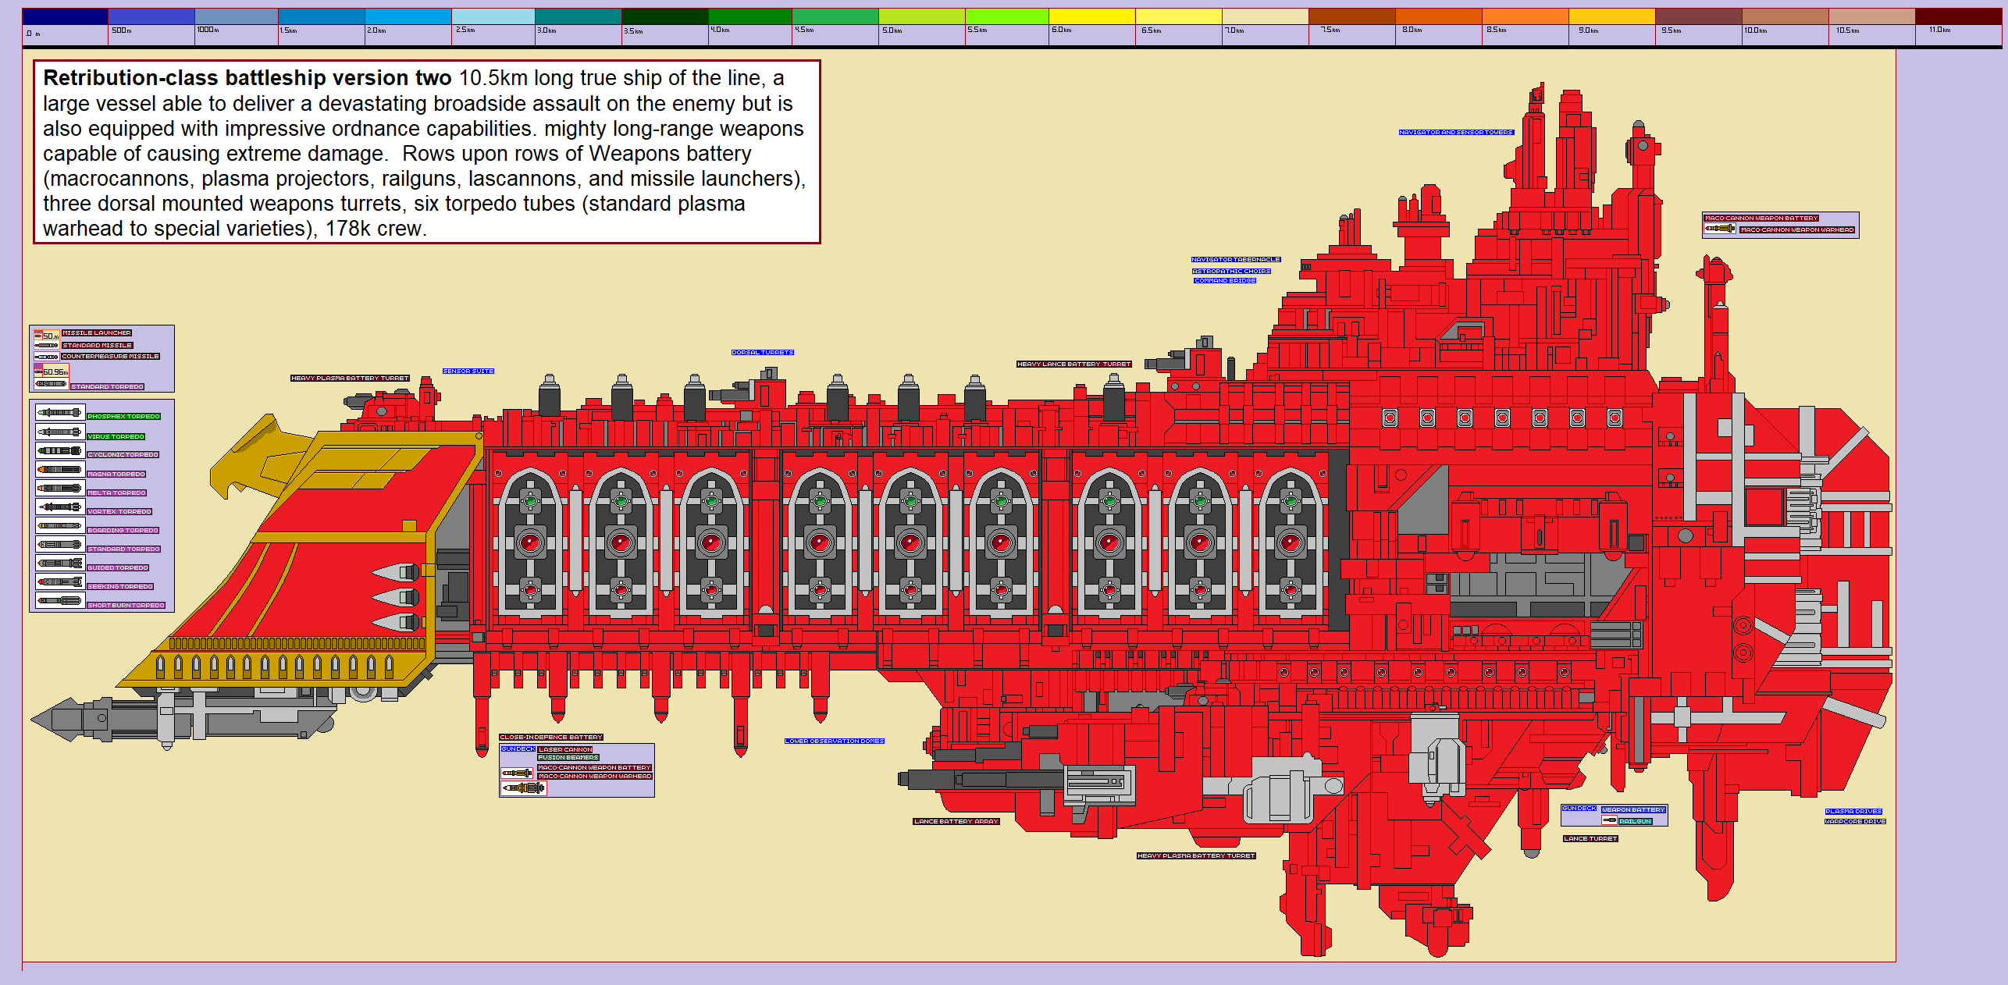
Task: Select the Countermeasure Missile icon
Action: click(x=46, y=357)
